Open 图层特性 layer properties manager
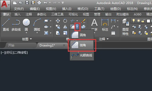152x91 pixels. click(125, 27)
